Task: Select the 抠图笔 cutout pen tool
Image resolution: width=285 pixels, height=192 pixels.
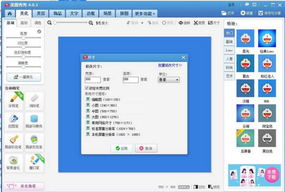Action: tap(14, 122)
